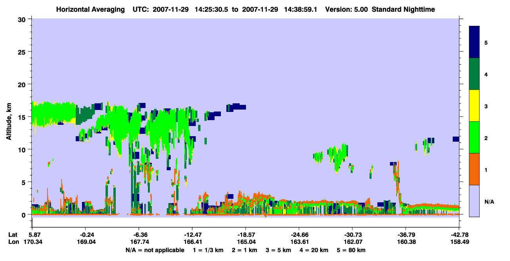Click latitude value -6.36
This screenshot has width=510, height=261.
pos(138,235)
